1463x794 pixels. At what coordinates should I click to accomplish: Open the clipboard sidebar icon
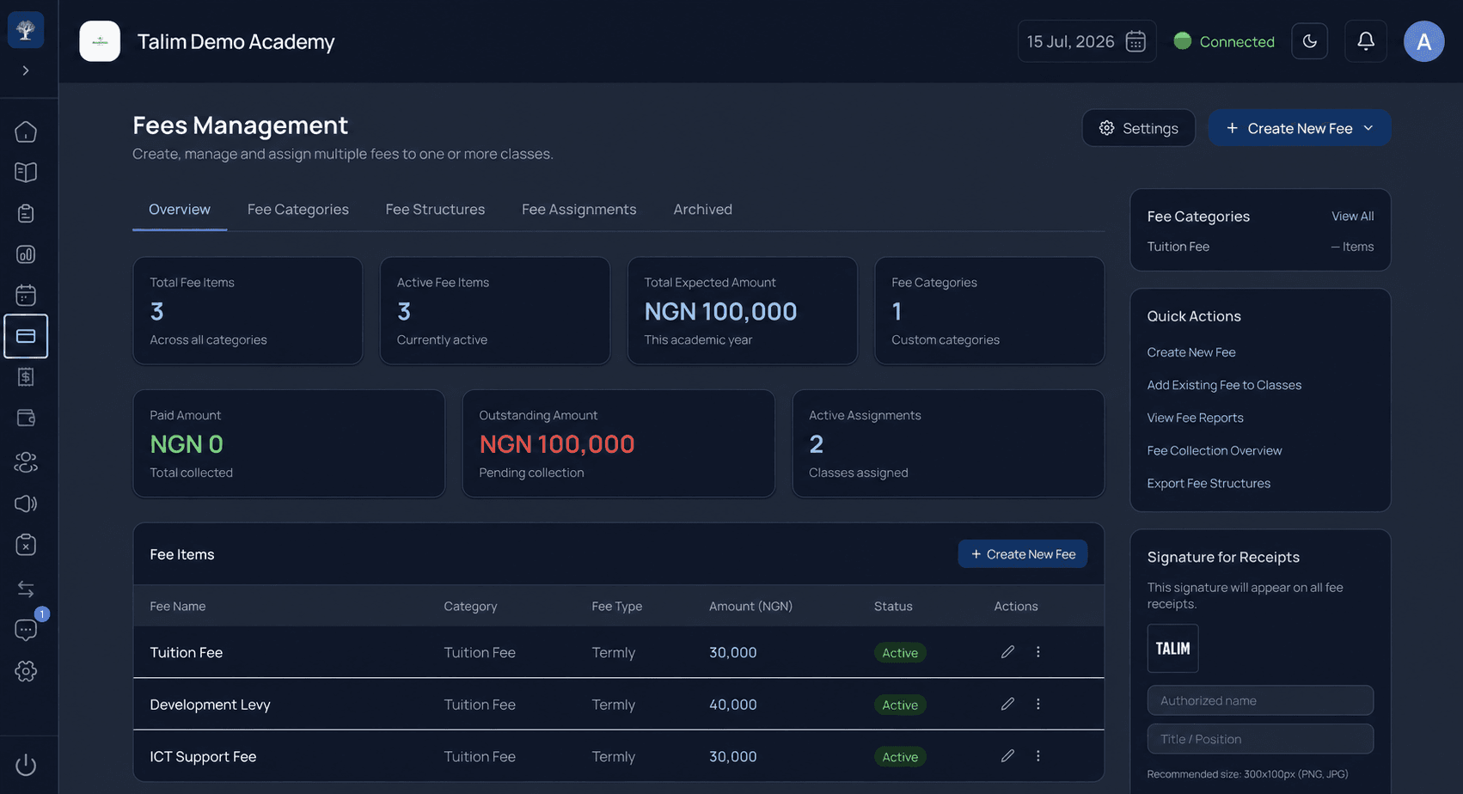(26, 213)
